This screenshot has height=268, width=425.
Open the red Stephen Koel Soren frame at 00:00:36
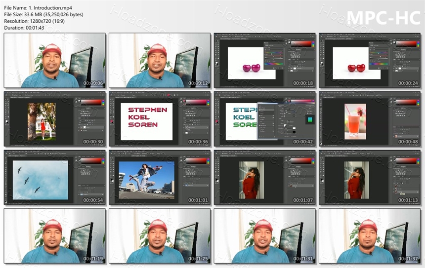pos(160,119)
